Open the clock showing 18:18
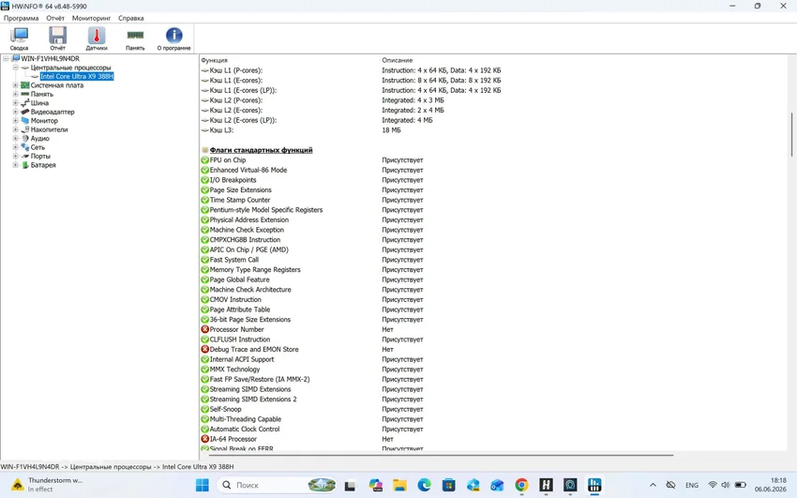 coord(771,485)
